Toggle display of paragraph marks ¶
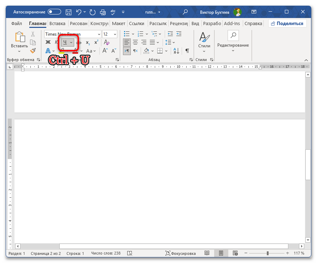Image resolution: width=317 pixels, height=263 pixels. coord(187,51)
